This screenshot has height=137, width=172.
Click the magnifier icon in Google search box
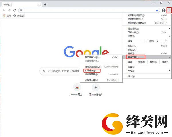coord(44,71)
